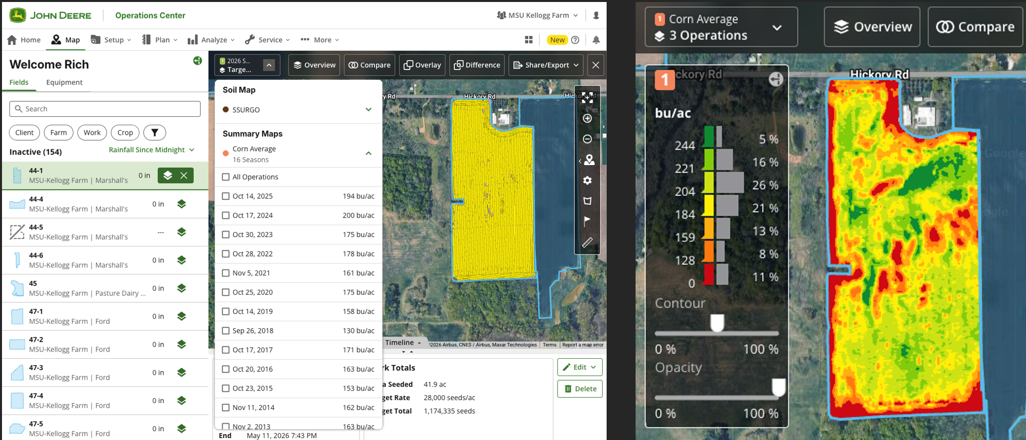Open the Share/Export dropdown
This screenshot has width=1026, height=440.
546,65
